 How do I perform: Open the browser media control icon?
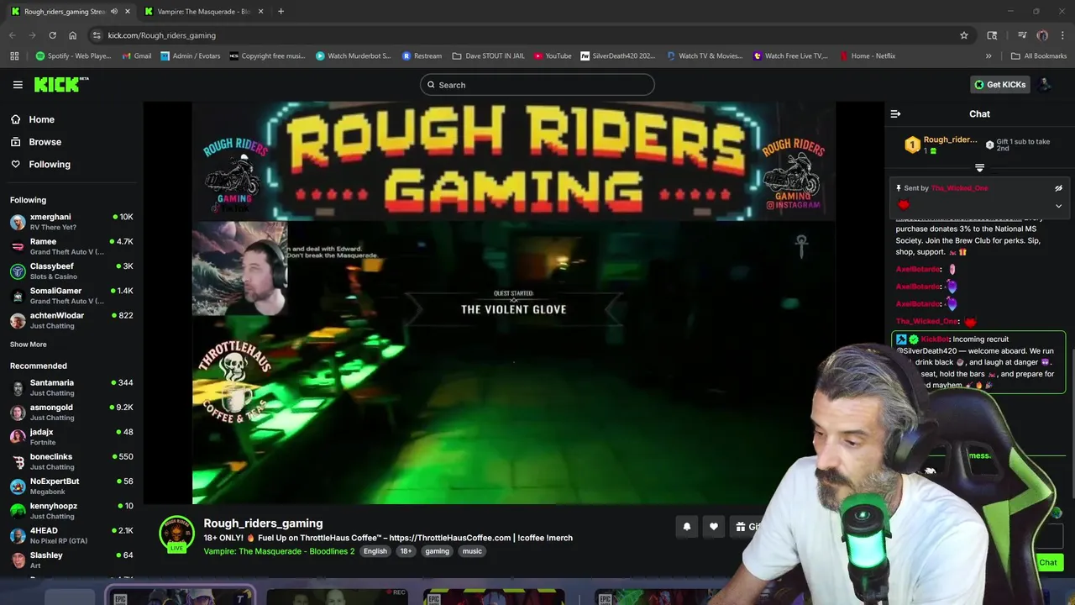1022,35
